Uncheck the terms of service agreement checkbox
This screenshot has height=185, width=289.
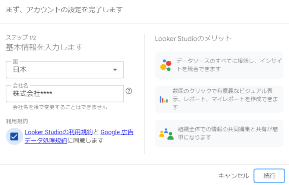point(15,137)
